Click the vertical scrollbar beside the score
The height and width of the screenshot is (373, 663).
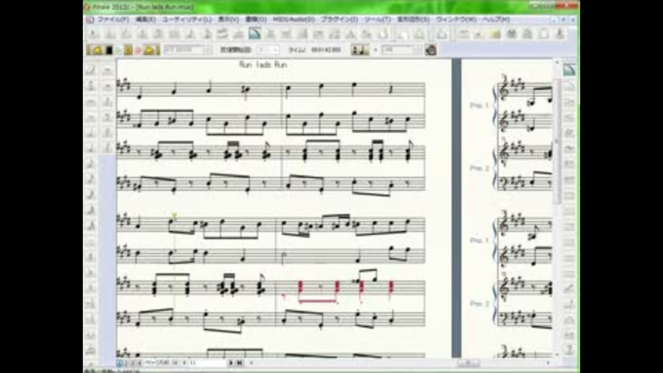click(557, 140)
